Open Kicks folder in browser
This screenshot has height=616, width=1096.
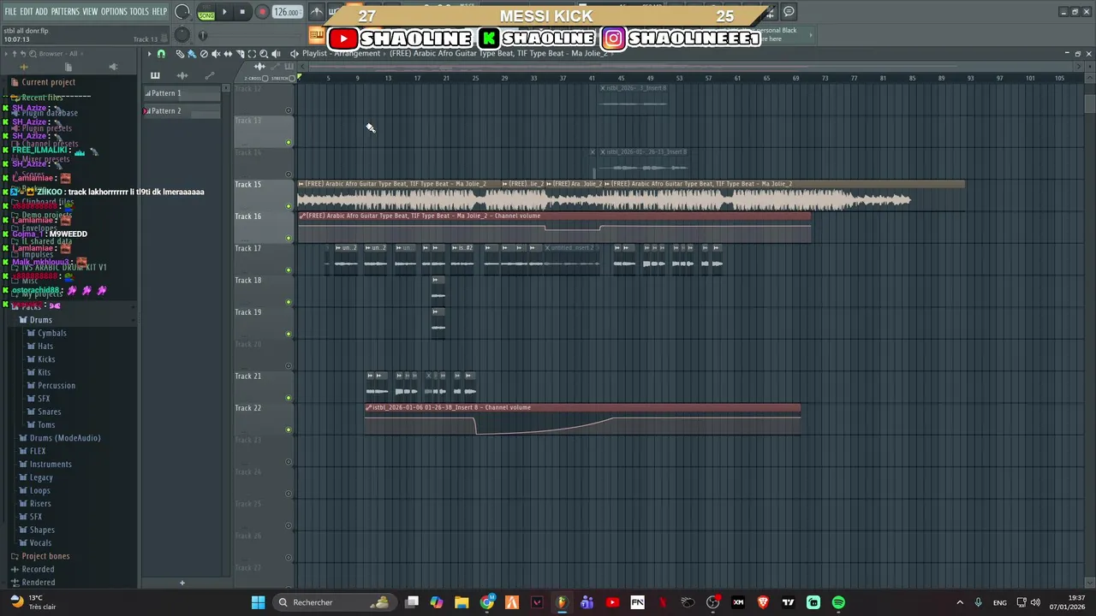point(46,359)
